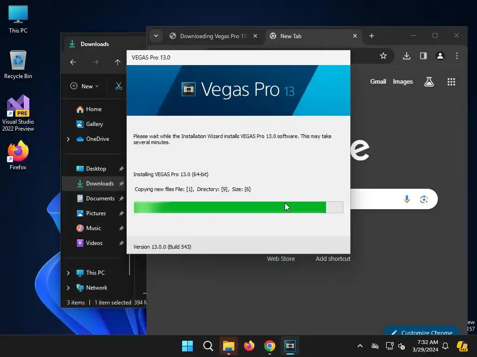Click the Downloads tab title in Explorer
The height and width of the screenshot is (357, 477).
pyautogui.click(x=95, y=44)
